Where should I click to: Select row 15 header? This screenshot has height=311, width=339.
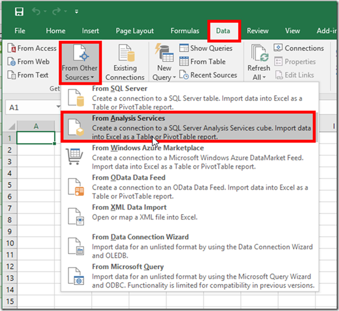pyautogui.click(x=10, y=301)
